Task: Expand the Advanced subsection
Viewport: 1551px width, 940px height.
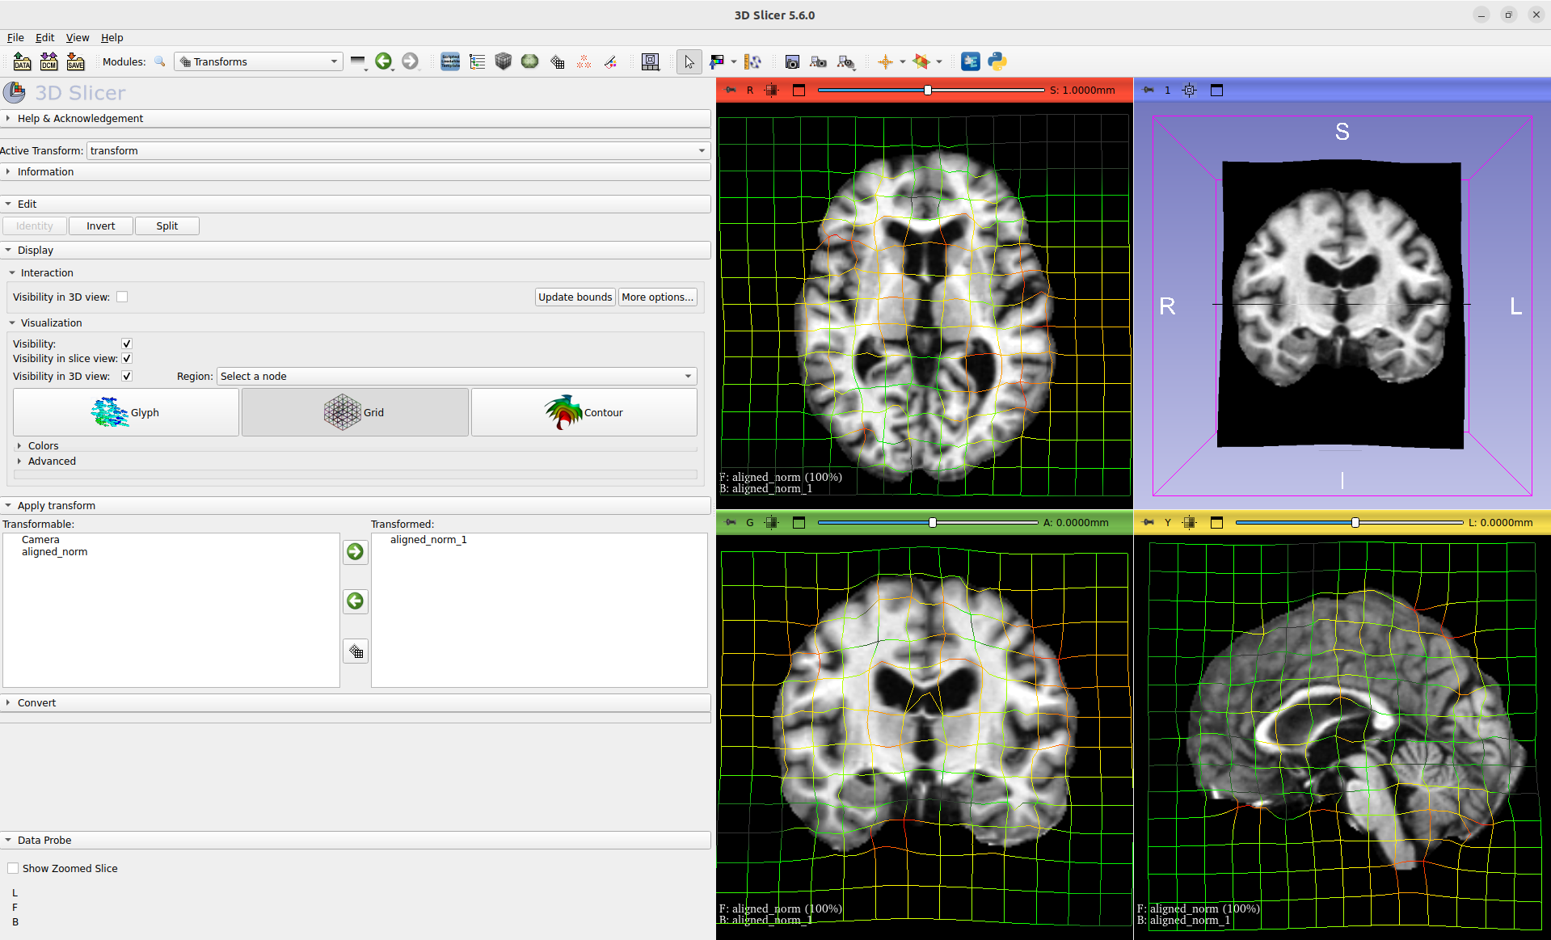Action: pyautogui.click(x=52, y=461)
